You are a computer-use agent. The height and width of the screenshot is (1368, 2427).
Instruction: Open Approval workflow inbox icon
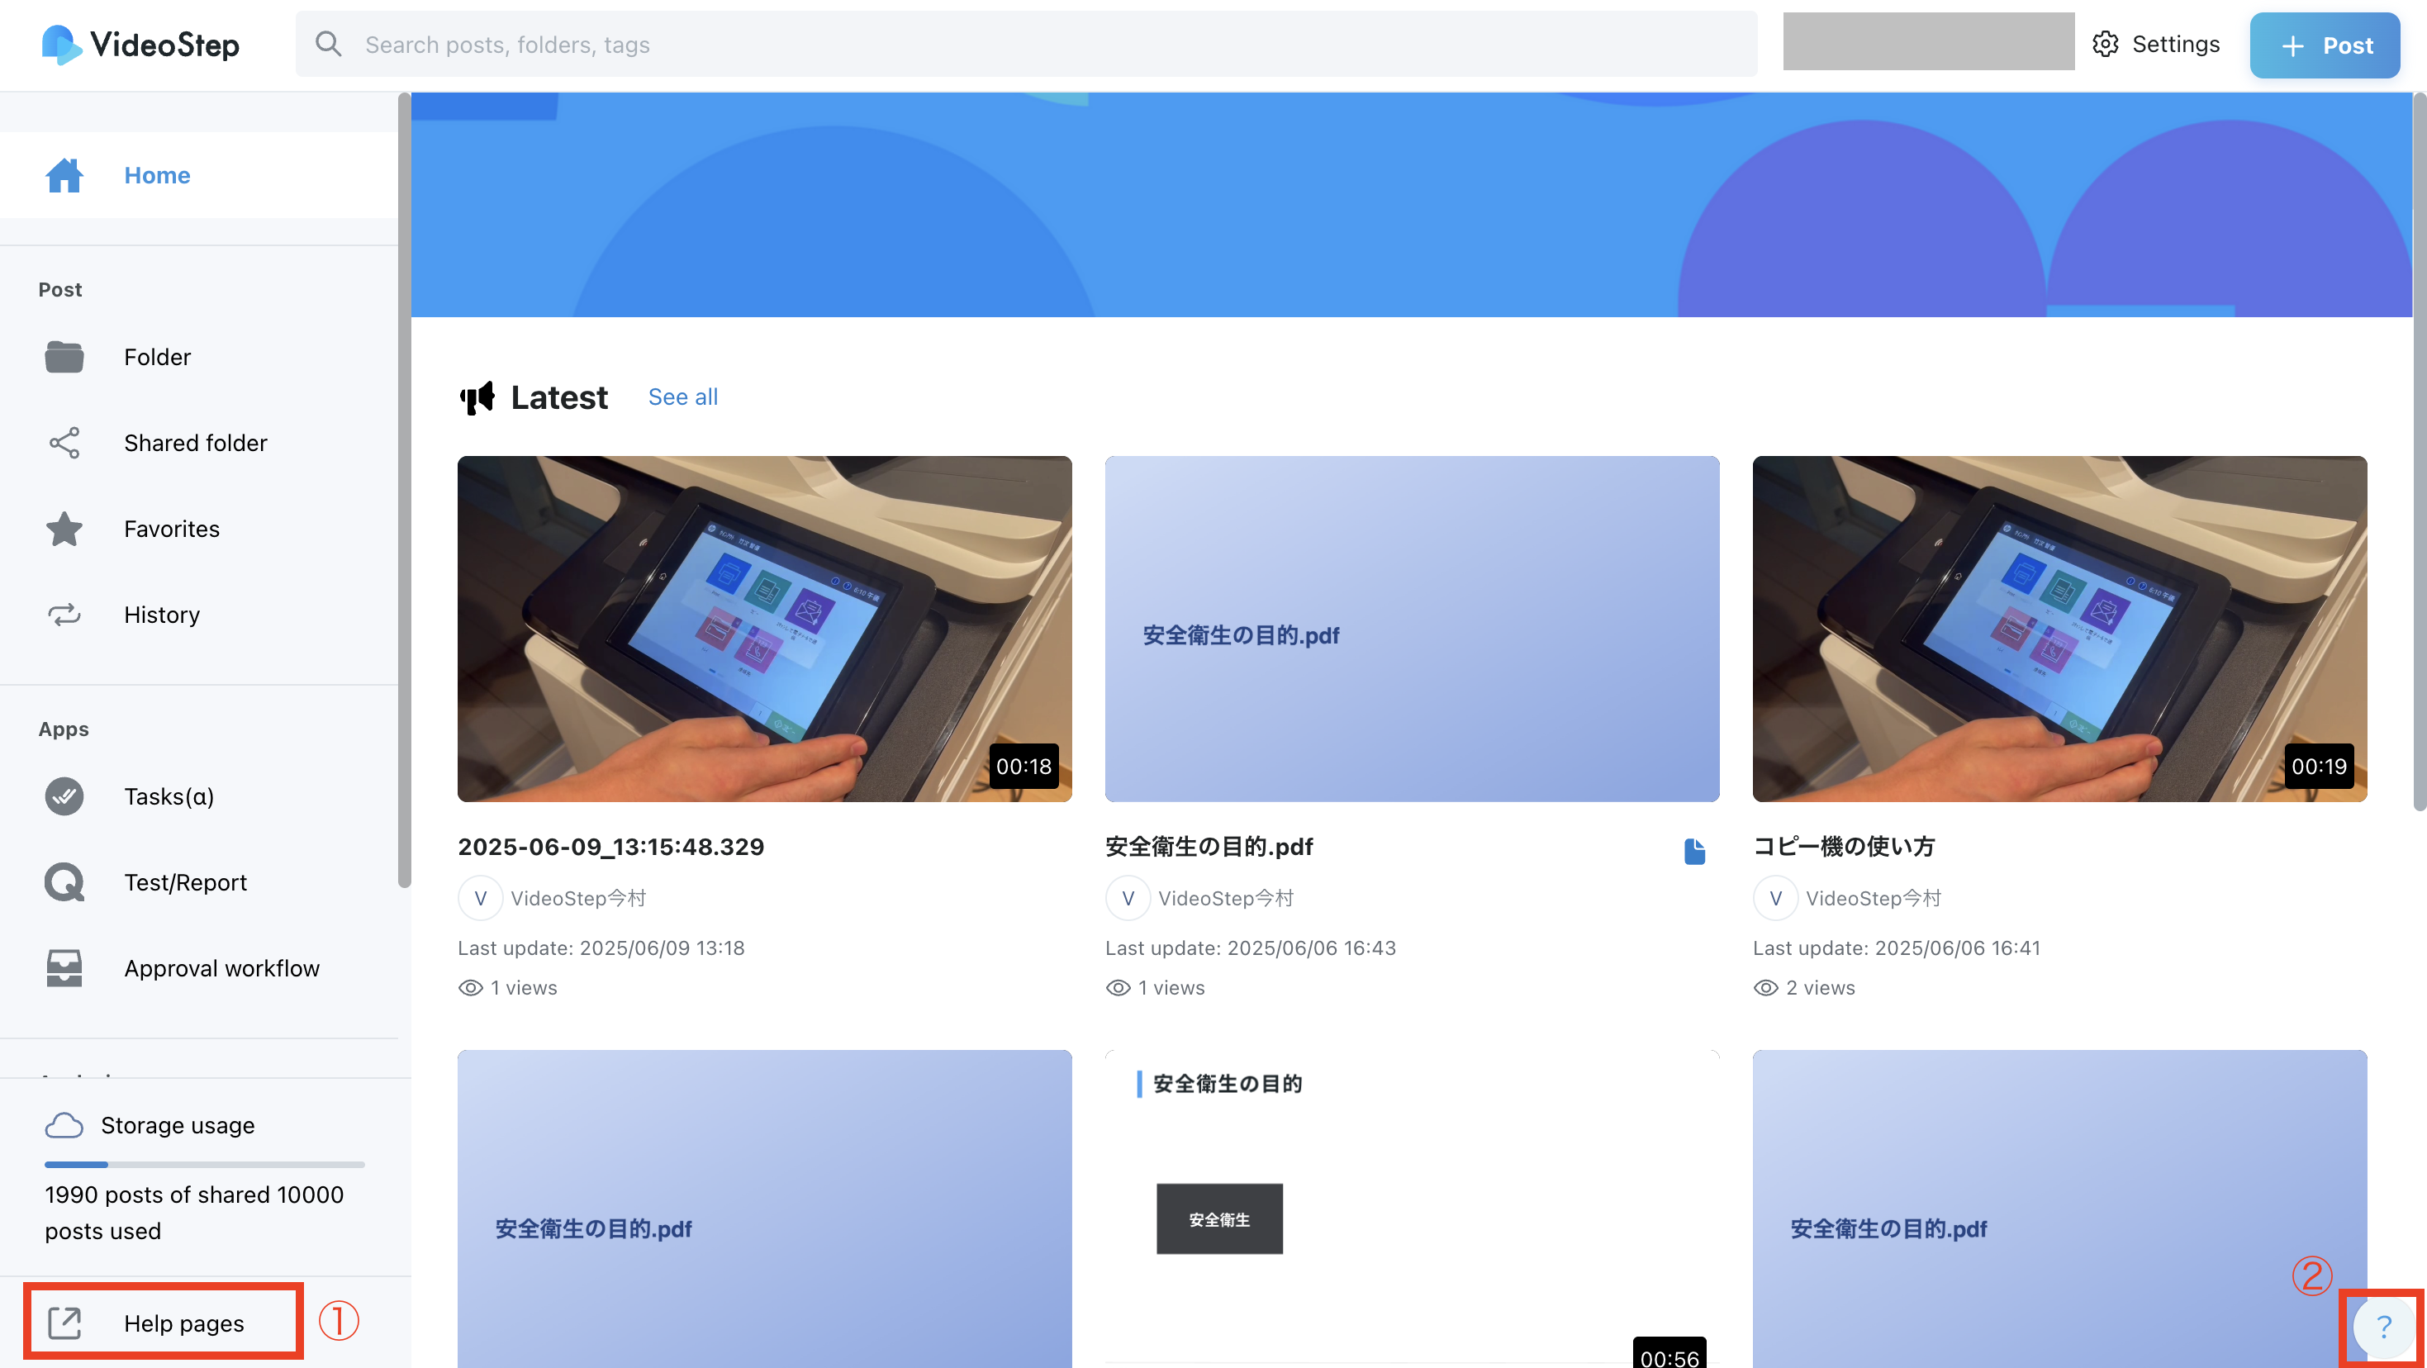click(x=64, y=968)
